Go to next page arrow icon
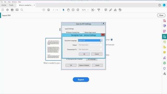 point(49,10)
